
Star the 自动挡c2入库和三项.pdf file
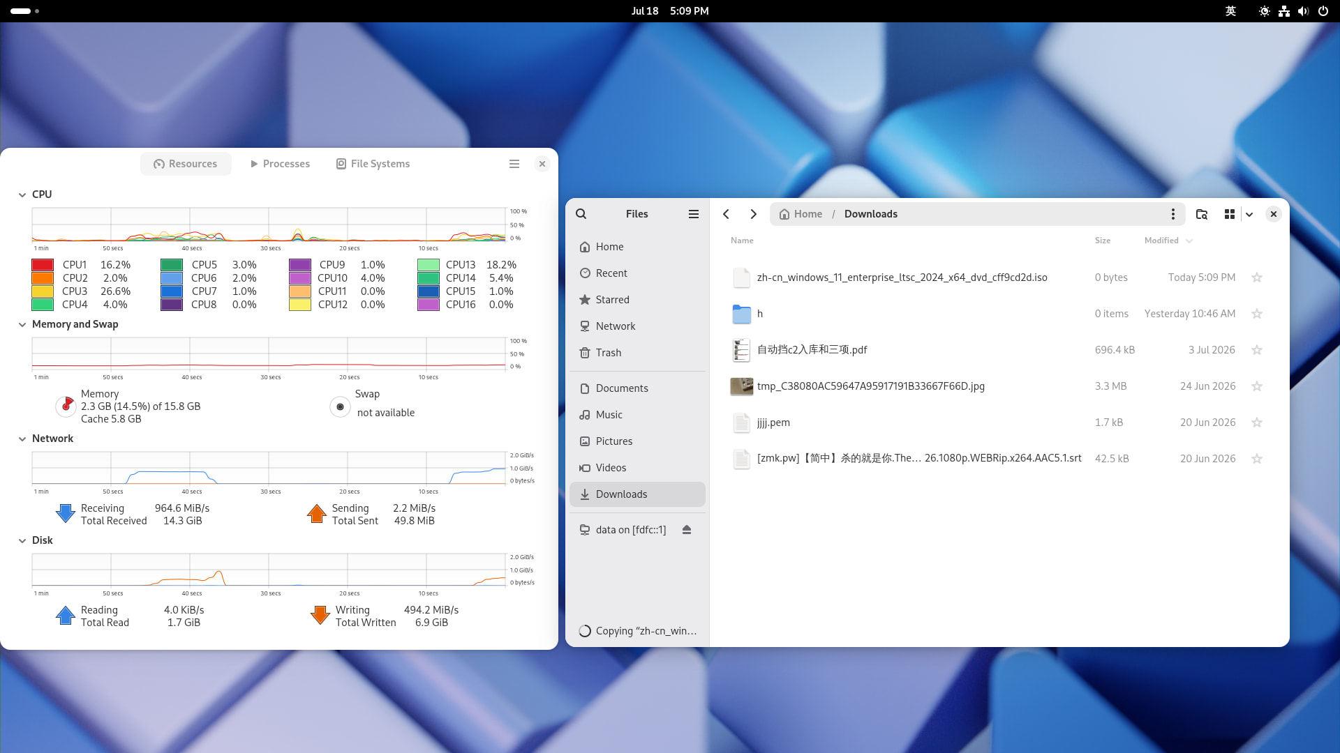[1257, 350]
